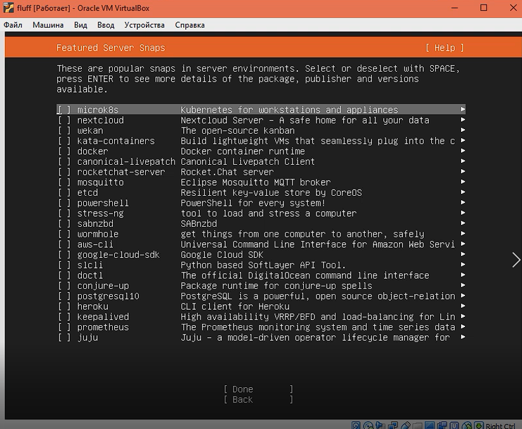Viewport: 522px width, 429px height.
Task: Click the hard disk activity status icon
Action: click(x=356, y=425)
